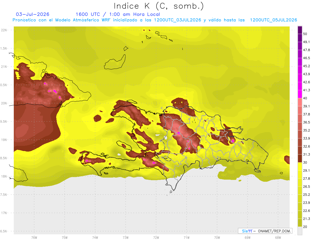The image size is (312, 241).
Task: Click the colorbar label "29.1"
Action: [x=307, y=171]
